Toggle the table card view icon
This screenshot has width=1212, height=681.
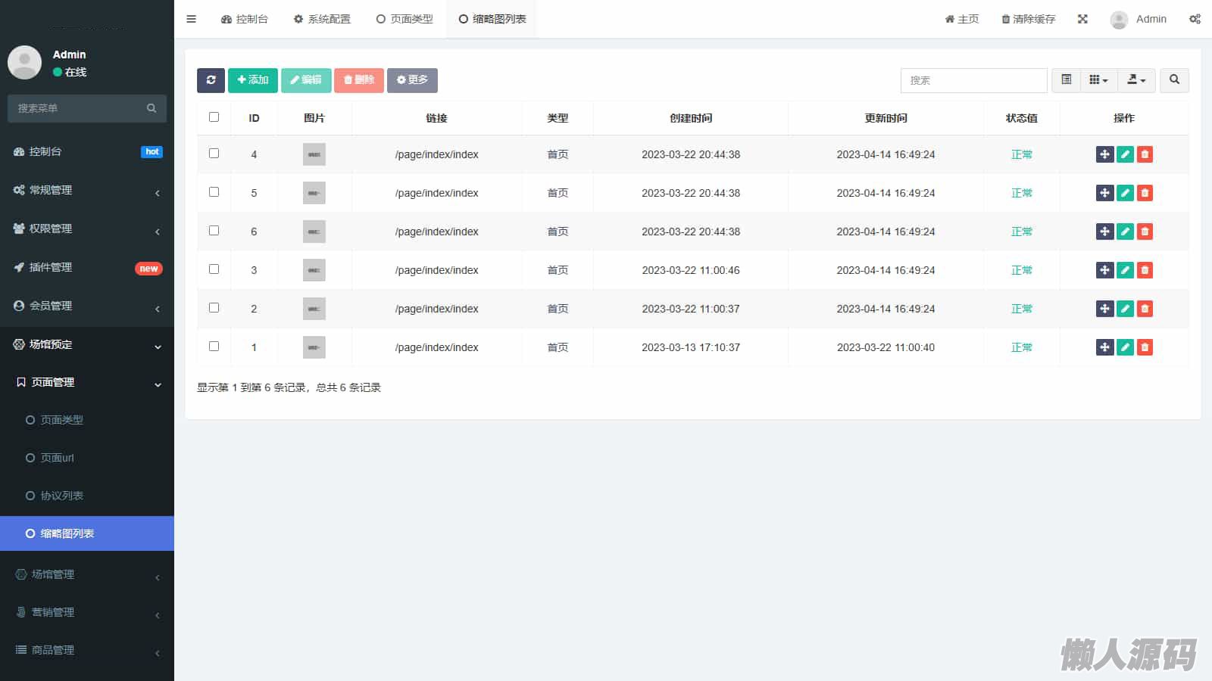[x=1066, y=80]
